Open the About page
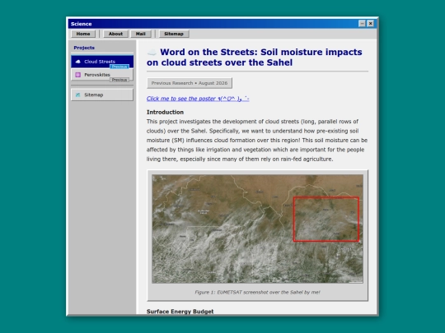 (x=115, y=34)
